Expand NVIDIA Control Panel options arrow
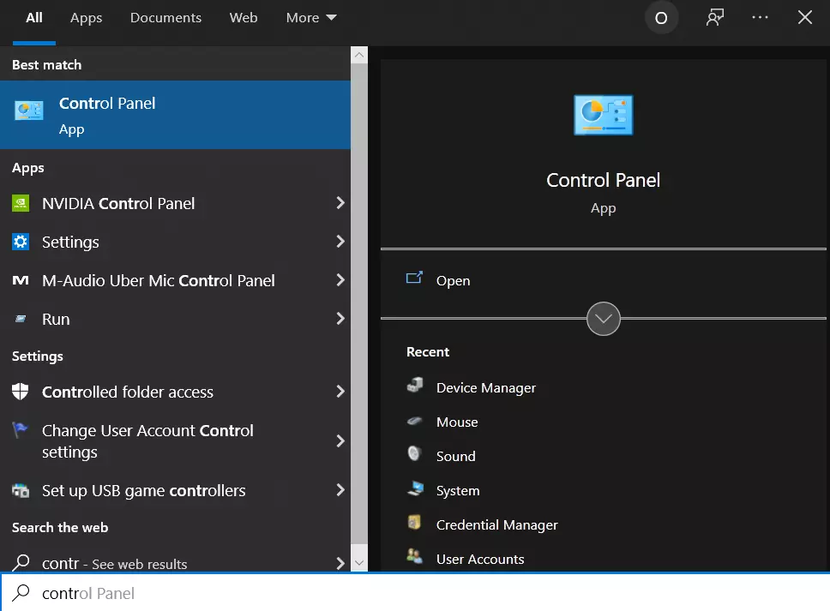 coord(340,203)
